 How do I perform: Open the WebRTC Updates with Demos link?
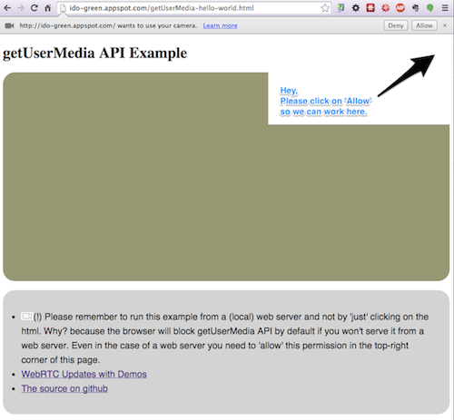point(84,374)
